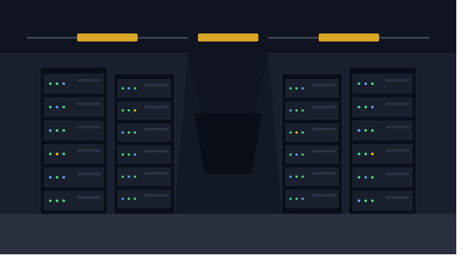Click the orange LED in the leftmost rack
Viewport: 463px width, 261px height.
[x=57, y=154]
